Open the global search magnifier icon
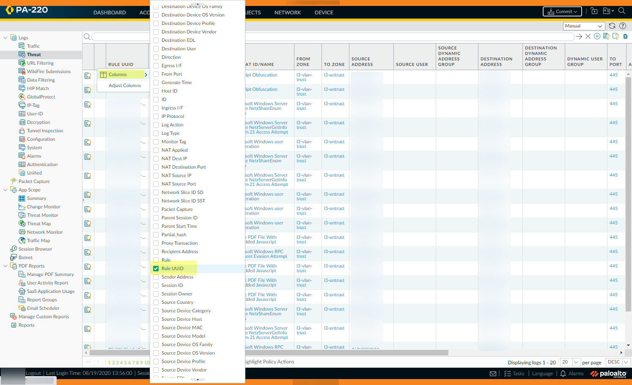Screen dimensions: 632x385 click(x=622, y=11)
